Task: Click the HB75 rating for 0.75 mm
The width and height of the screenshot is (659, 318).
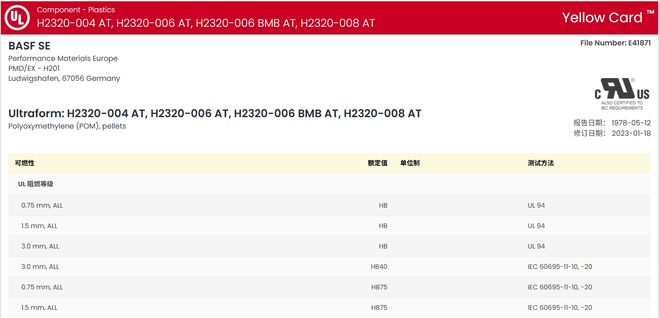Action: click(379, 287)
